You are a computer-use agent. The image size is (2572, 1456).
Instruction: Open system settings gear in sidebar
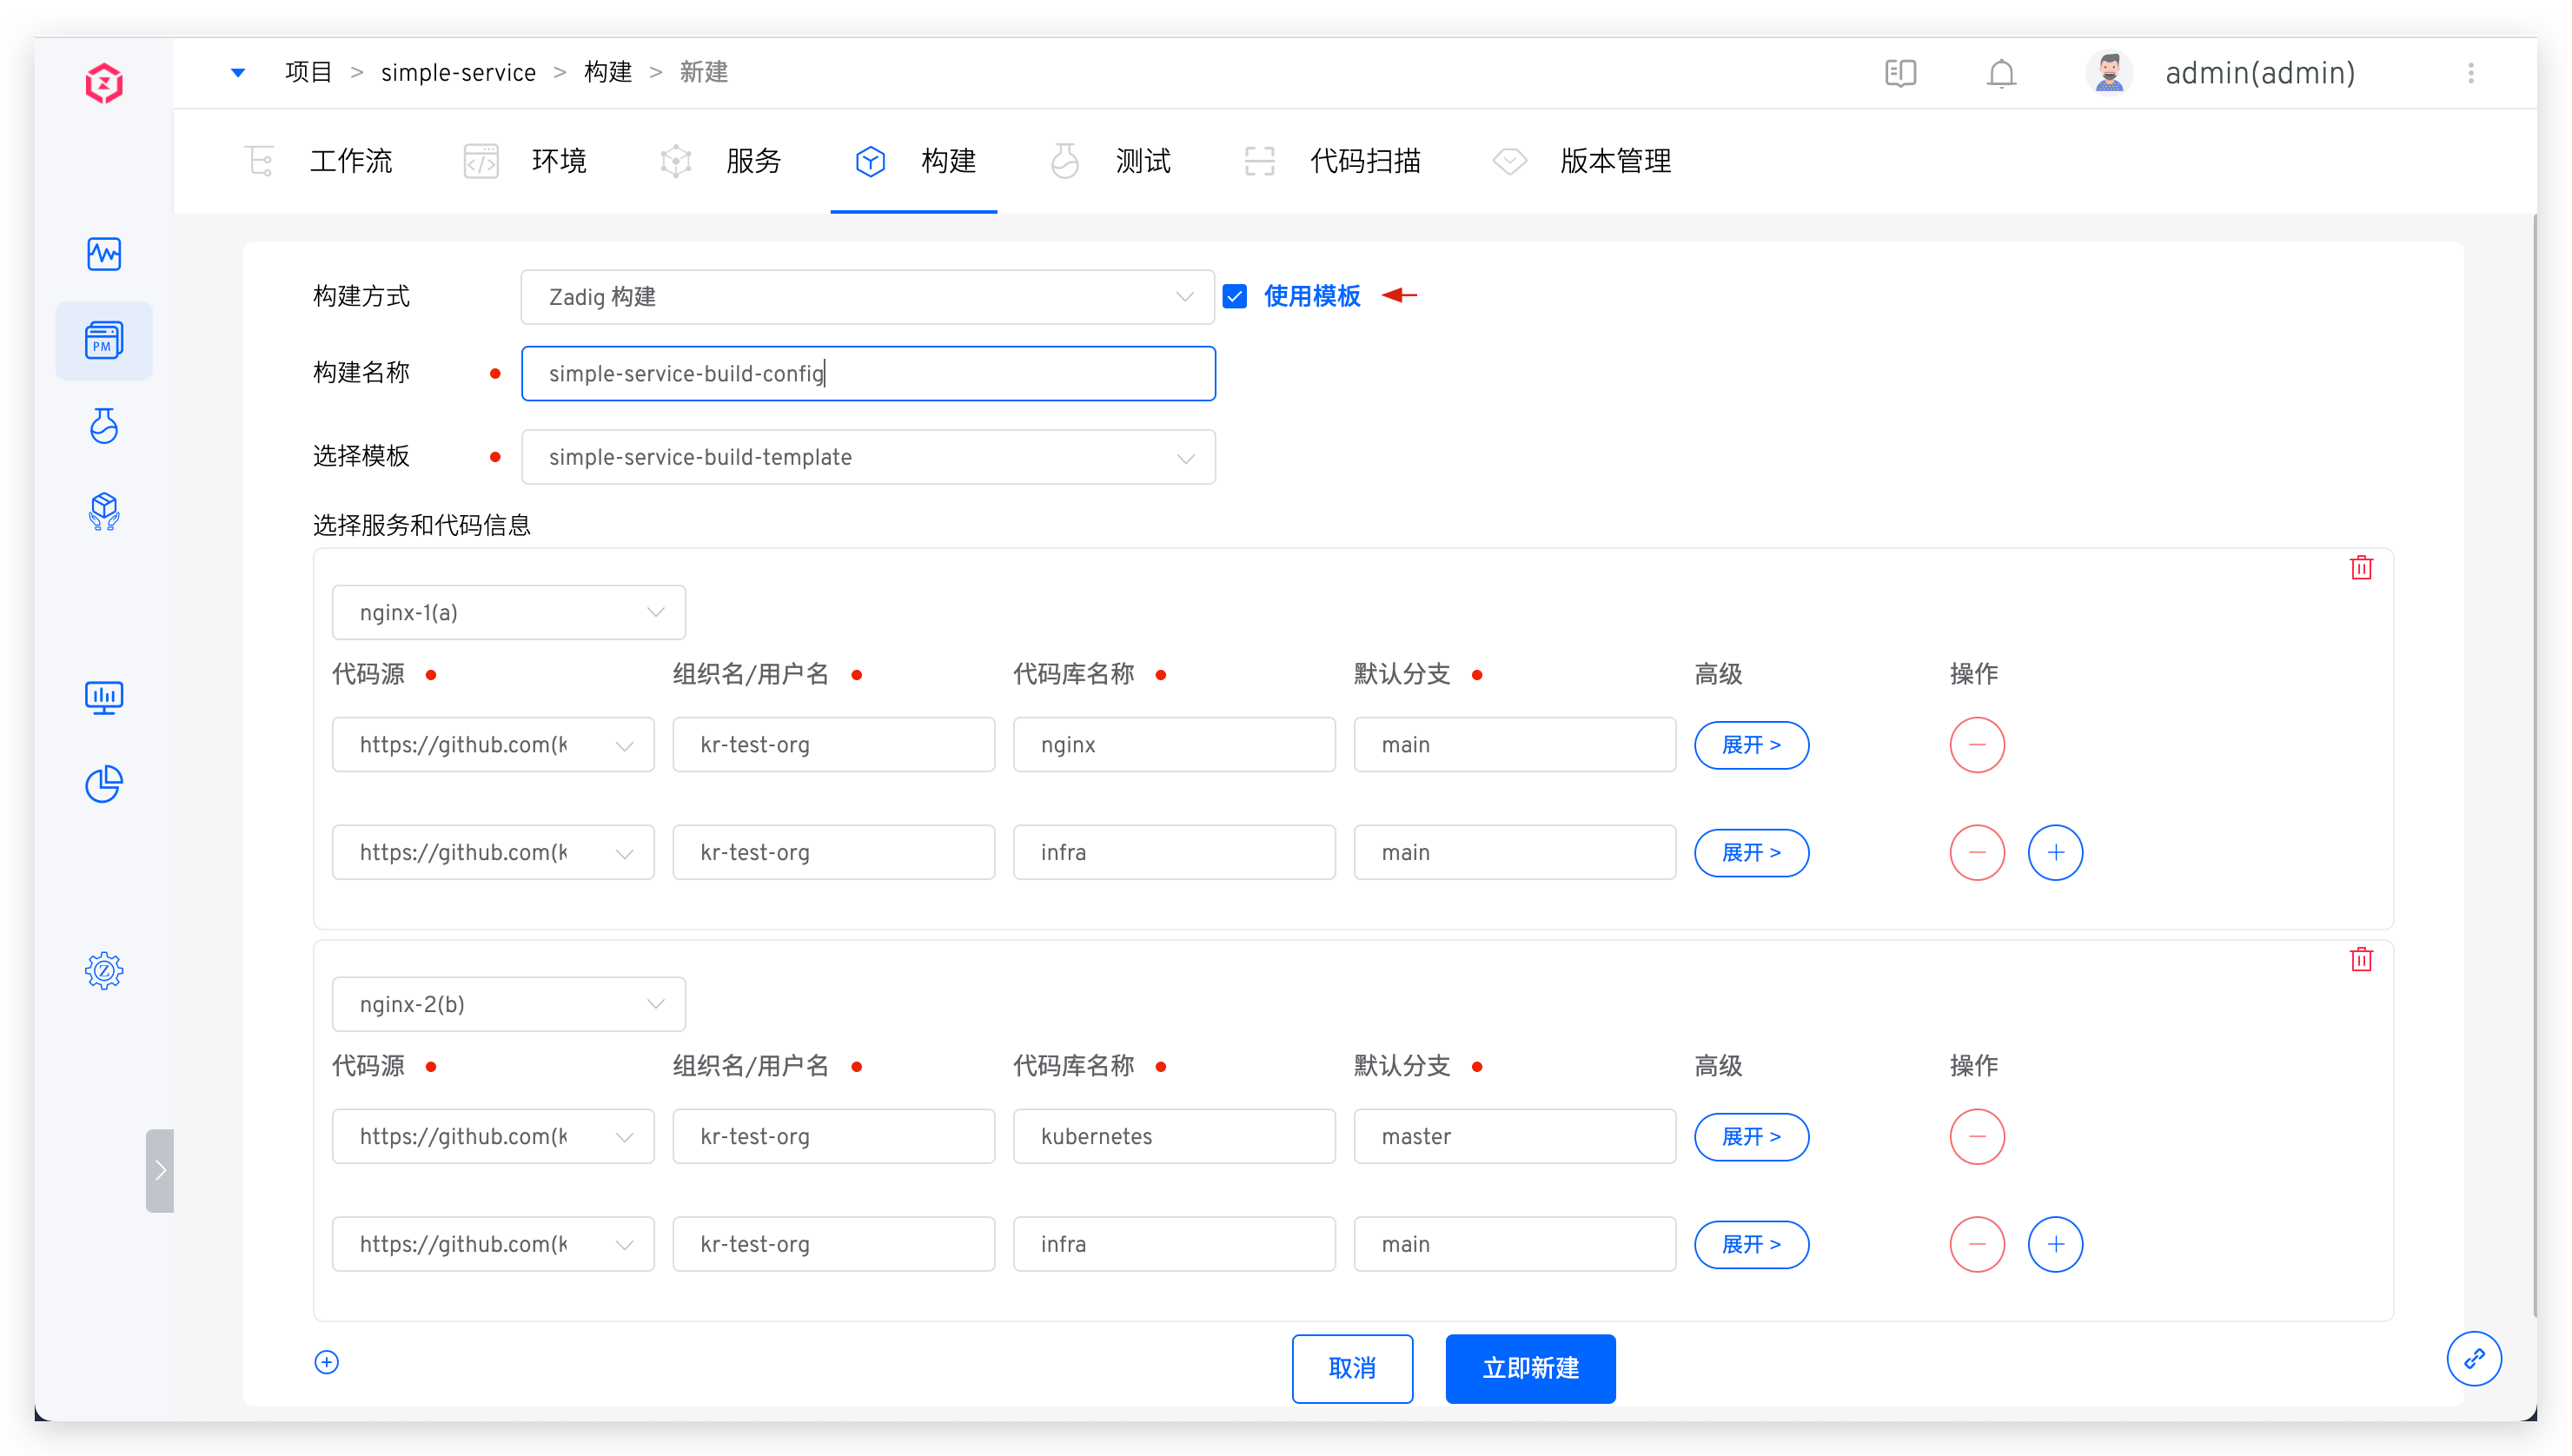point(104,970)
